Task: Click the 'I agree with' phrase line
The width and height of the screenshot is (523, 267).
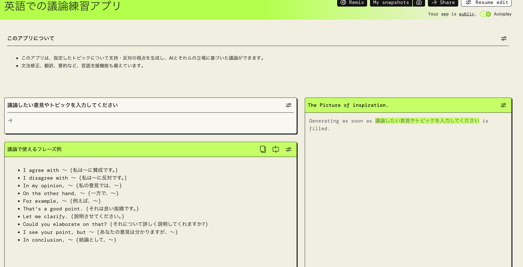Action: [x=70, y=170]
